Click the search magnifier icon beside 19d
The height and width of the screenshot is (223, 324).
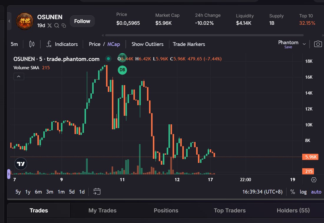[57, 25]
